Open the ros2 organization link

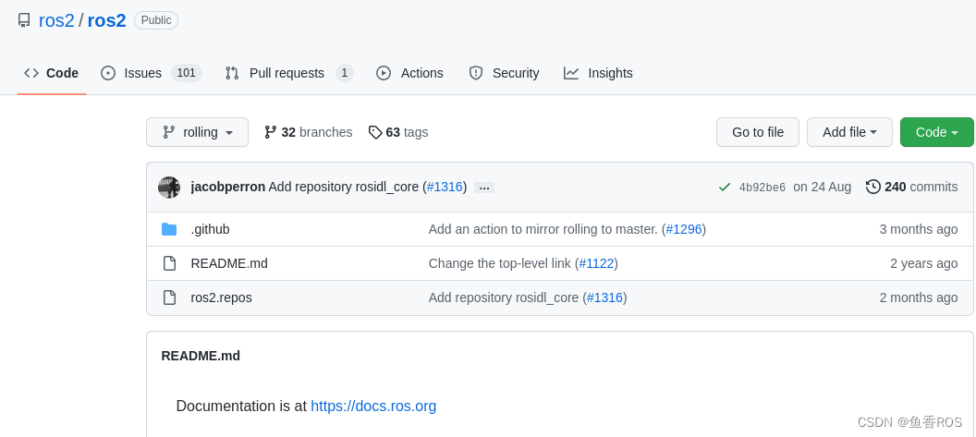click(56, 20)
